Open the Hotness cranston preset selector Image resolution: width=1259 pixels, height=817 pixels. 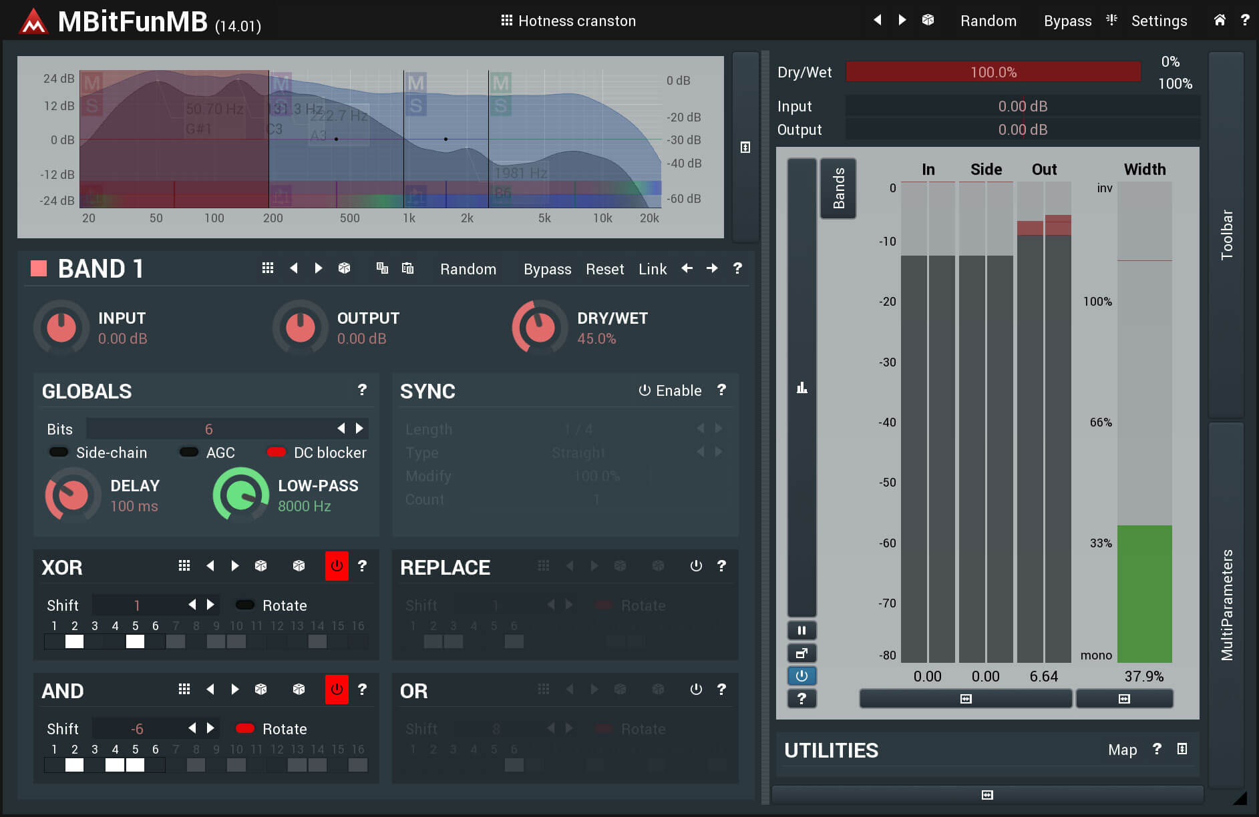568,21
